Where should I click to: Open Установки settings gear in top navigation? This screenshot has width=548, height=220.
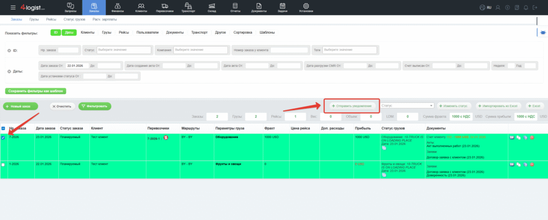[x=306, y=7]
